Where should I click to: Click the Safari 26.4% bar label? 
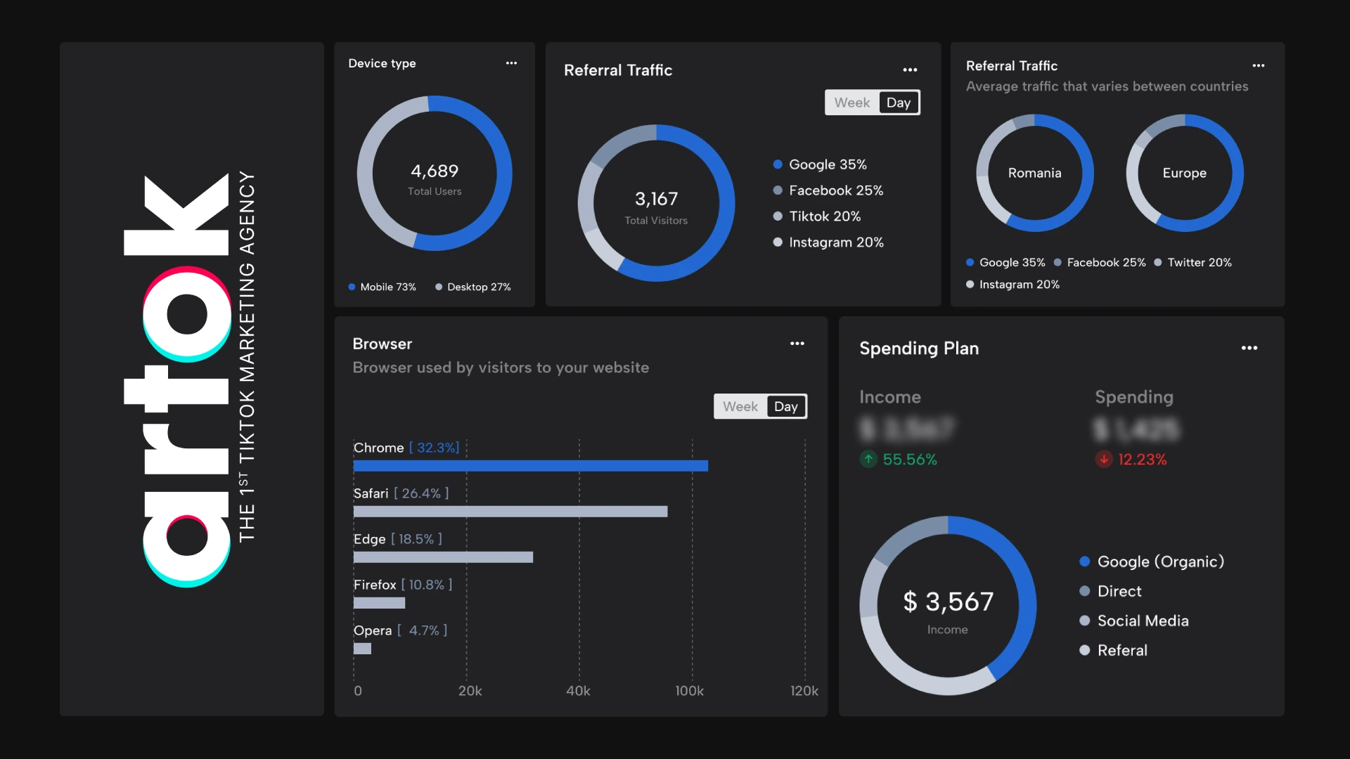(x=401, y=493)
